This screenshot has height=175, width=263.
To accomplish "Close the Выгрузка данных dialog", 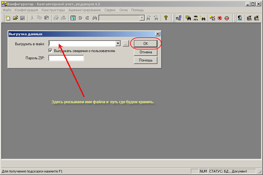I will pyautogui.click(x=158, y=34).
